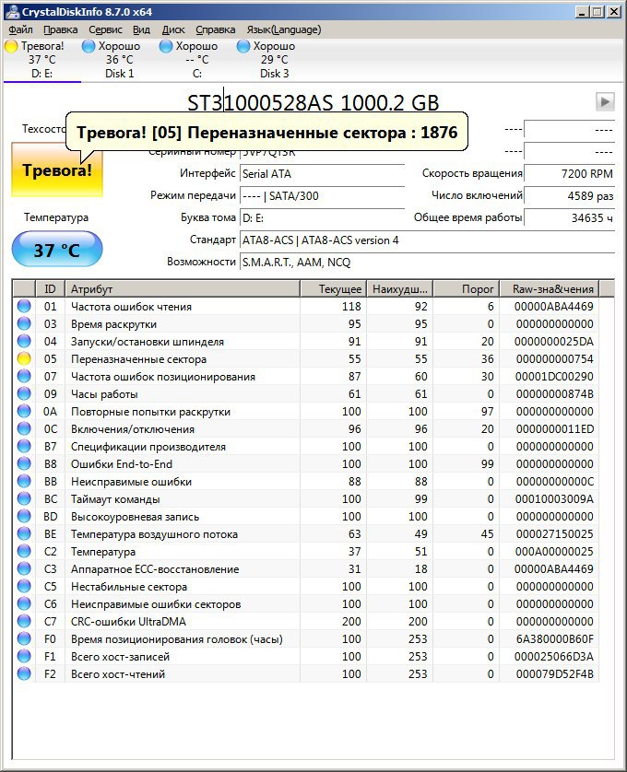The width and height of the screenshot is (627, 772).
Task: Click the Порог column header
Action: 467,288
